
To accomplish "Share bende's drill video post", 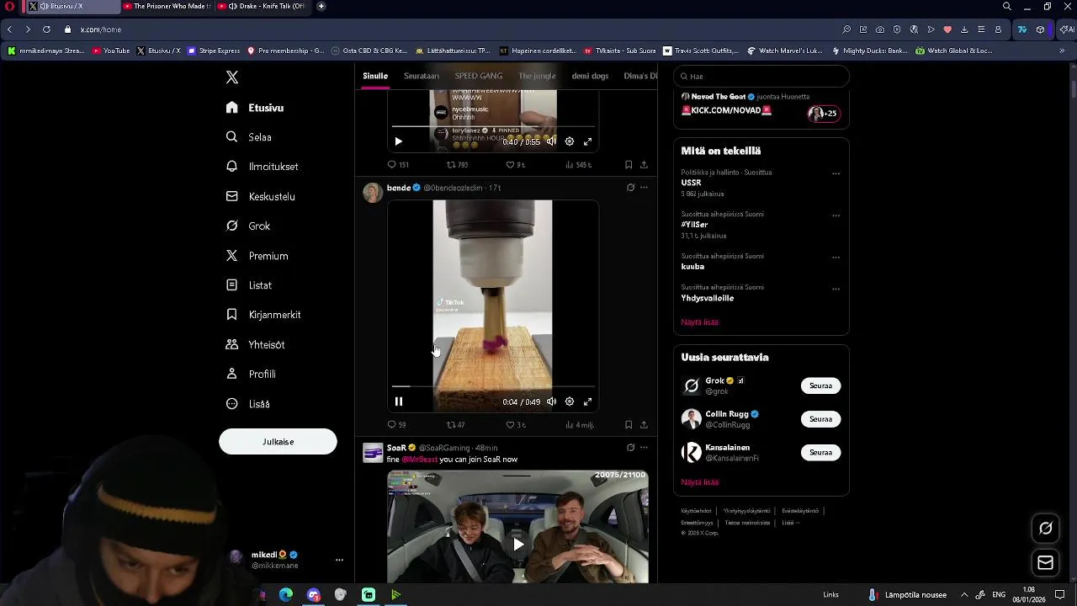I will point(644,425).
